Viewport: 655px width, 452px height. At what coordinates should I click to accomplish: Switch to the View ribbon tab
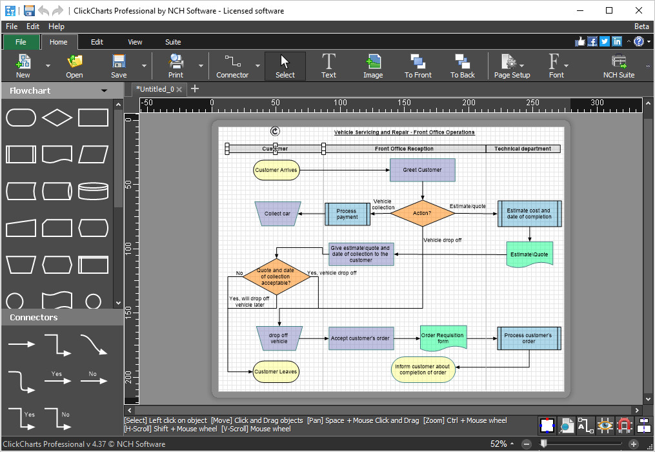click(x=135, y=42)
